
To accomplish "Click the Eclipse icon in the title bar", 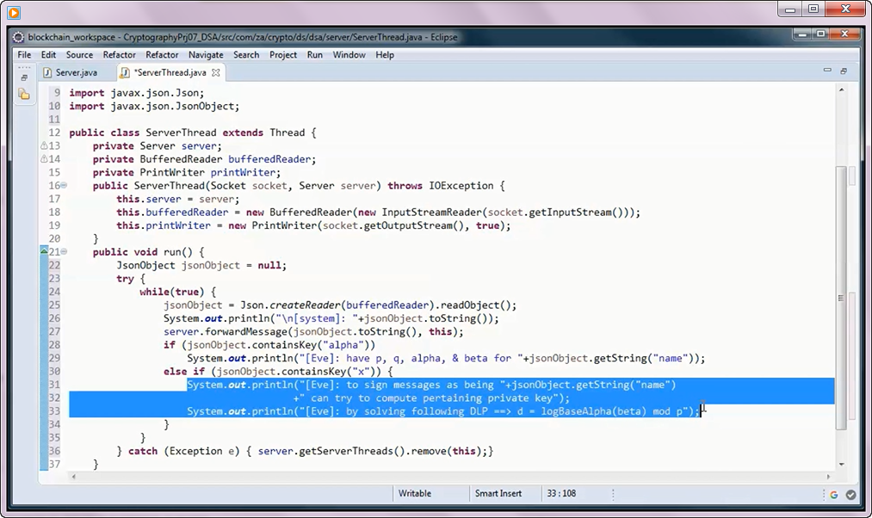I will tap(18, 37).
